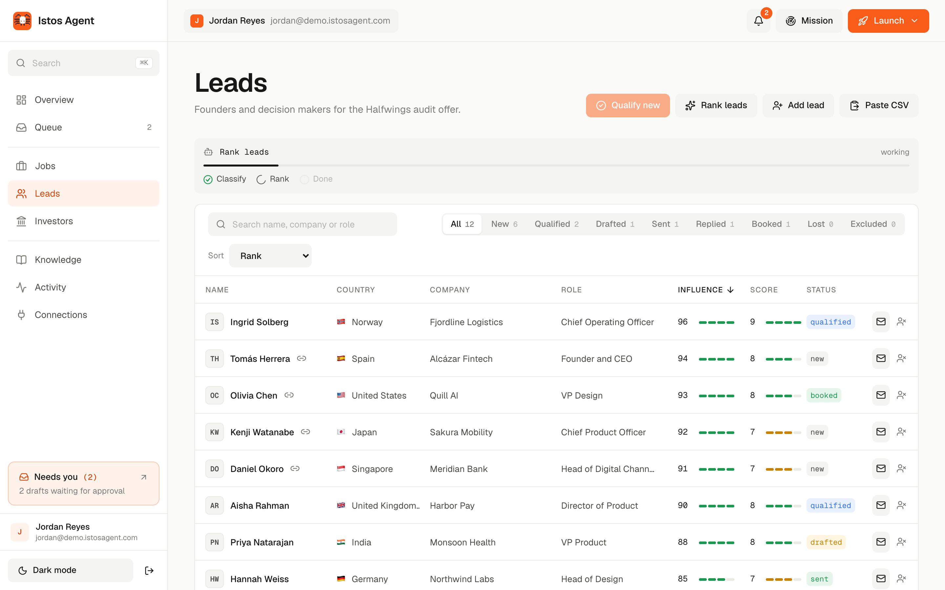Image resolution: width=945 pixels, height=590 pixels.
Task: Select the Drafted filter tab
Action: [615, 224]
